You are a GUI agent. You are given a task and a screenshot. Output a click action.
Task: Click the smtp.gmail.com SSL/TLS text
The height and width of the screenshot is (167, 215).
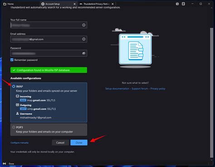pos(42,109)
